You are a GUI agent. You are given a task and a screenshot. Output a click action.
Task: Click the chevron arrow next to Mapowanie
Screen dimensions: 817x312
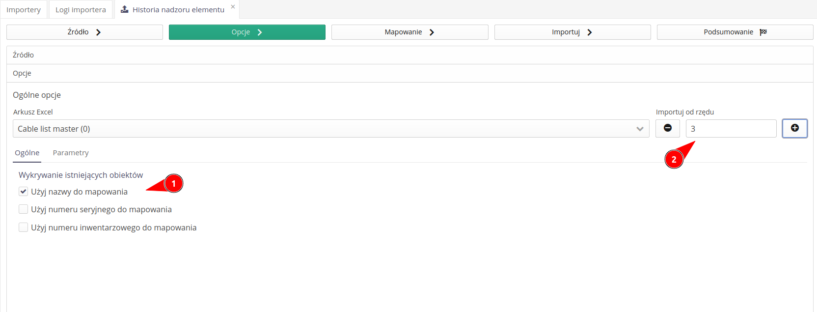coord(432,32)
